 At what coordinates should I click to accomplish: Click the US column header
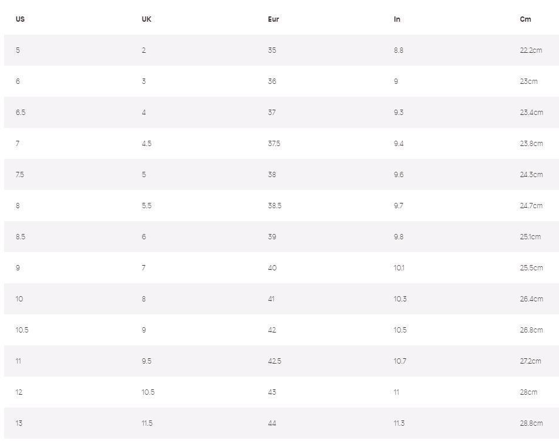20,19
